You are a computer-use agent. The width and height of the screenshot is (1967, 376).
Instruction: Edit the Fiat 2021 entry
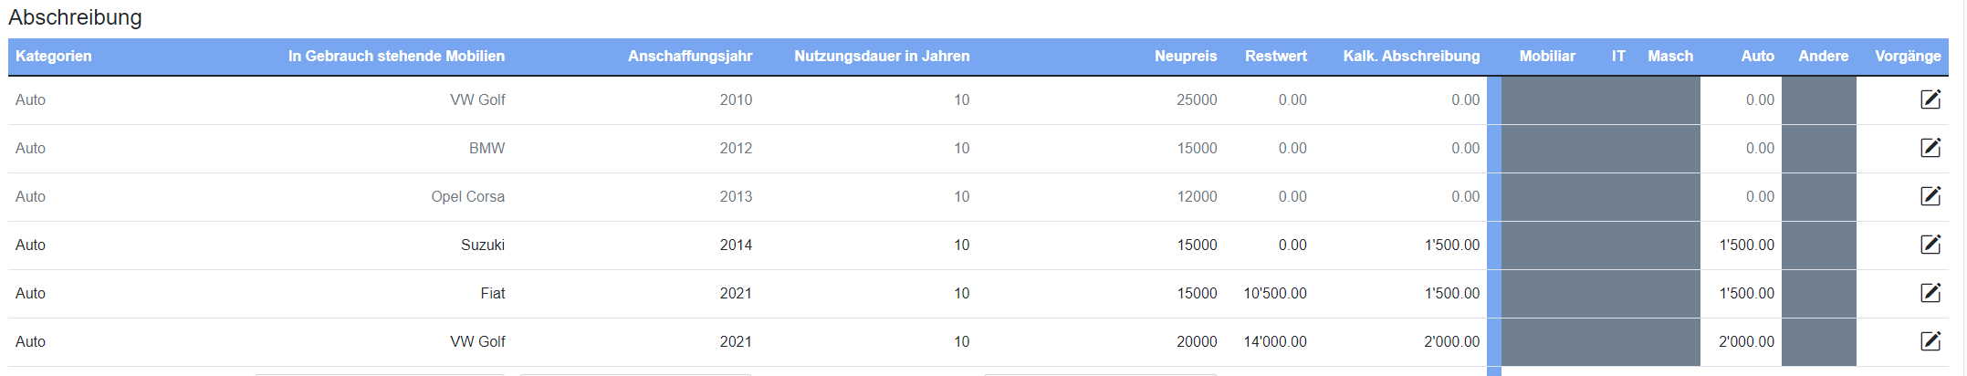pyautogui.click(x=1930, y=293)
